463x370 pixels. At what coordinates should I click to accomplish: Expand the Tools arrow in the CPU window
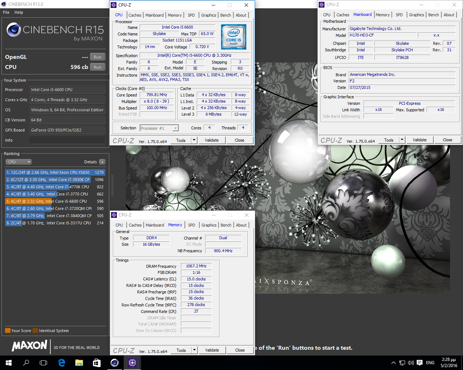[194, 141]
